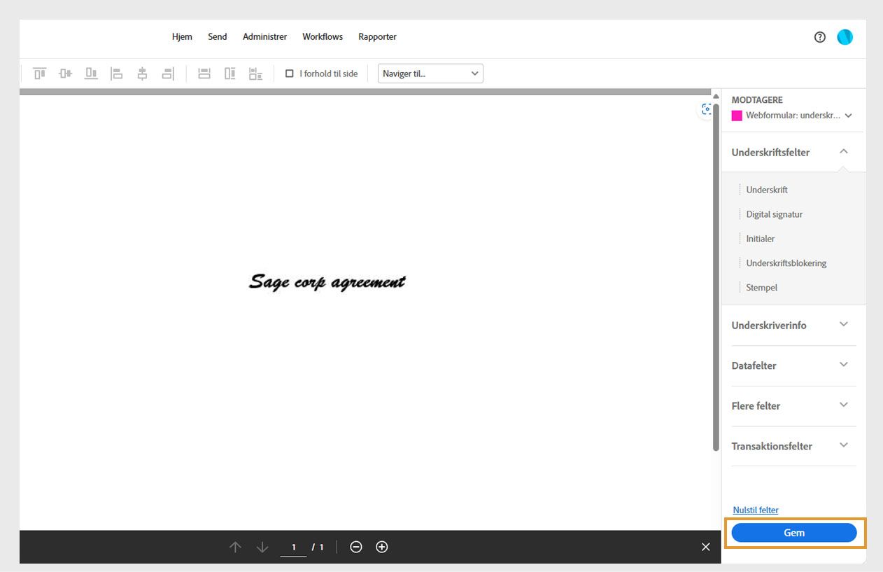Click the document vertical scrollbar
The width and height of the screenshot is (883, 572).
pyautogui.click(x=716, y=277)
